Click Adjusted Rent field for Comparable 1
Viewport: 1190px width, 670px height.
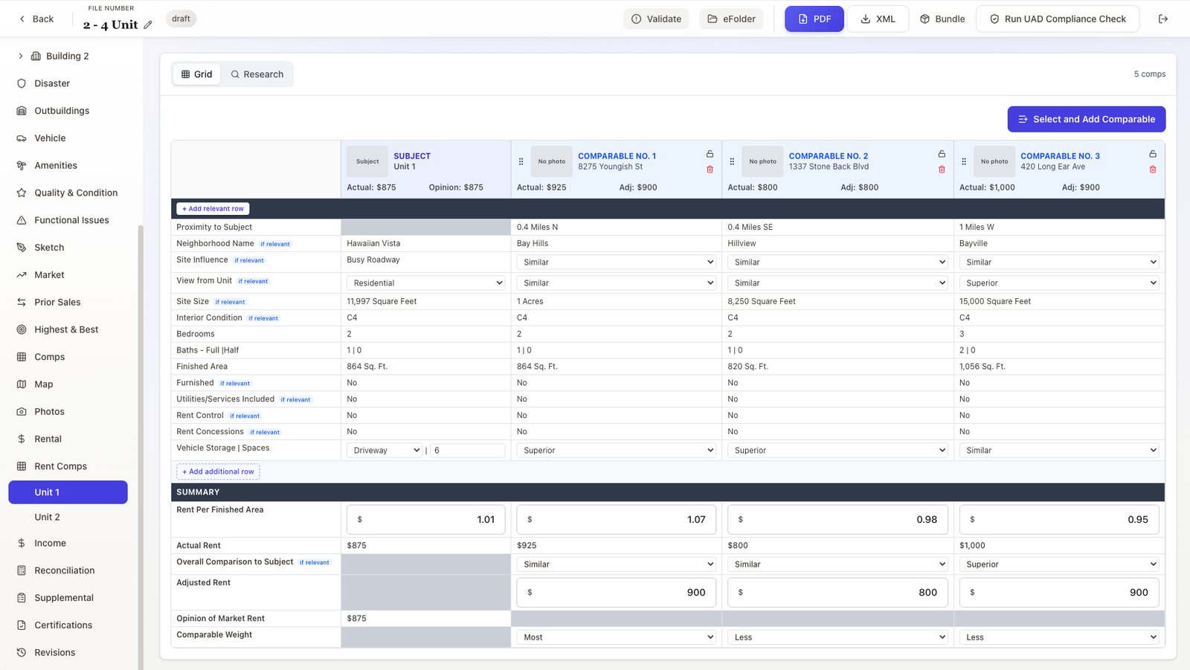pos(616,593)
